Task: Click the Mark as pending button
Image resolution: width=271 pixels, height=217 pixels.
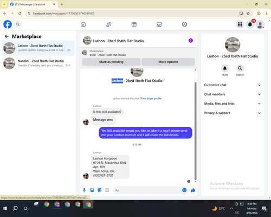Action: (111, 62)
